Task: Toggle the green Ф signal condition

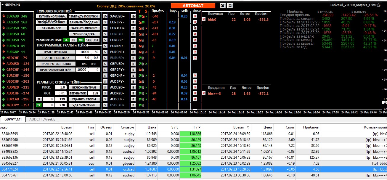Action: [66, 40]
